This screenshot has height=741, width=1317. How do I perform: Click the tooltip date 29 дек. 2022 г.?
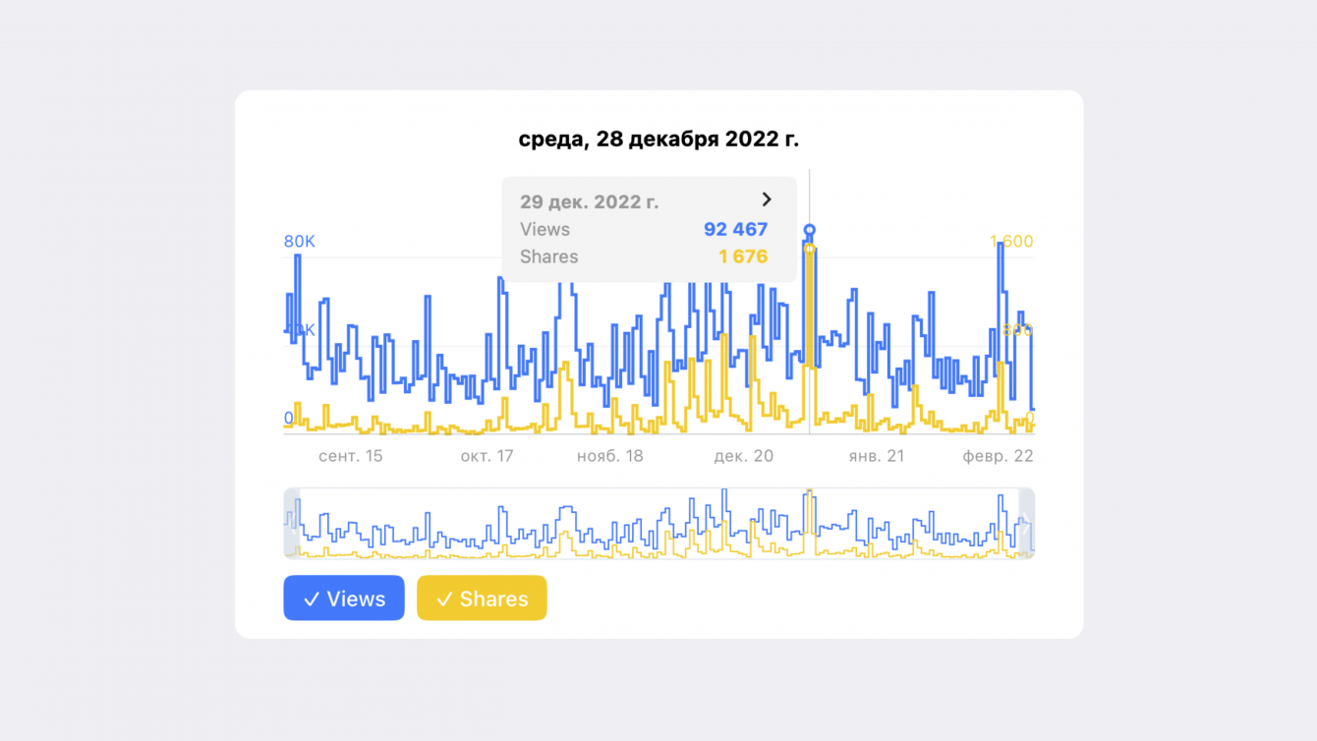589,201
